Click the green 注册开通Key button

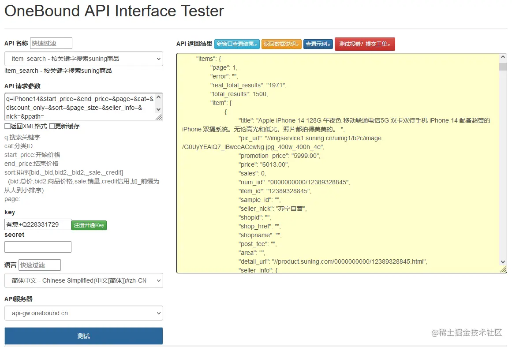coord(89,225)
